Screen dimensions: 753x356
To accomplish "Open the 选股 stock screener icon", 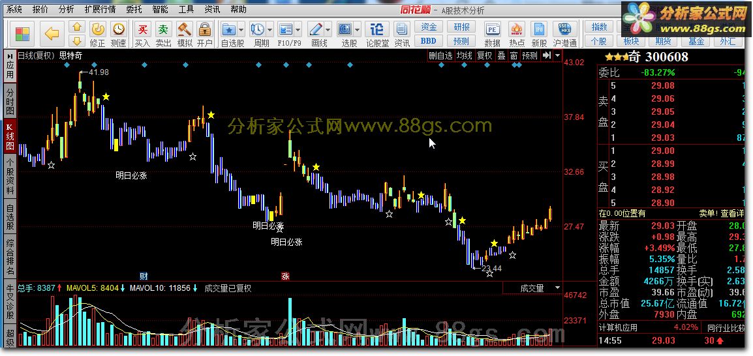I will coord(345,29).
